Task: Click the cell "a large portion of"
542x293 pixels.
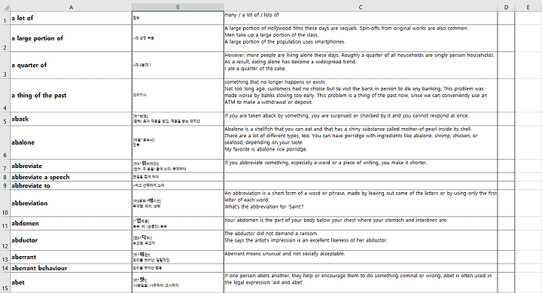Action: tap(71, 38)
